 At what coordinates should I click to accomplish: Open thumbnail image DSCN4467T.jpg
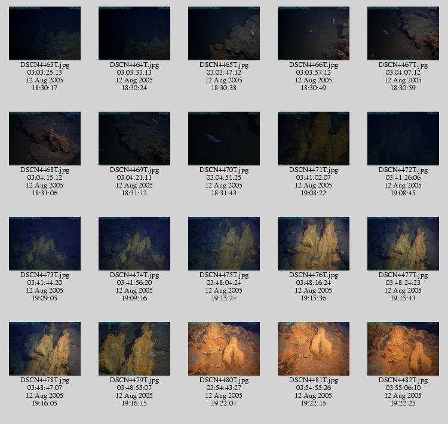coord(403,33)
